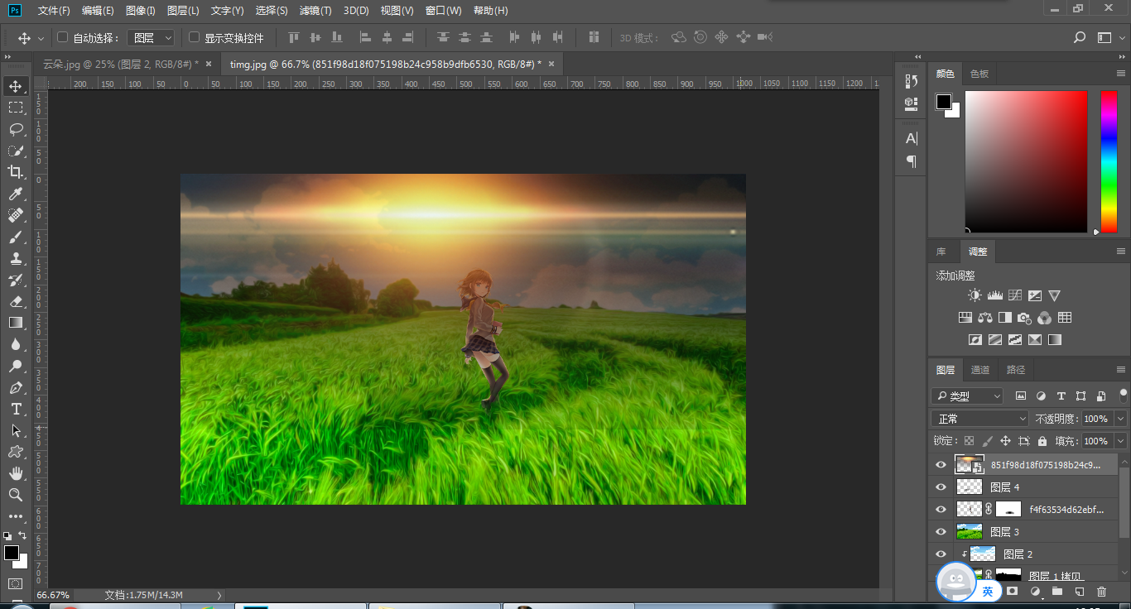Open the 文件(F) menu

pyautogui.click(x=54, y=11)
